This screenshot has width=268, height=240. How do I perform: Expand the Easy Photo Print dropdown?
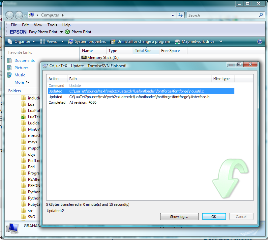pyautogui.click(x=61, y=32)
